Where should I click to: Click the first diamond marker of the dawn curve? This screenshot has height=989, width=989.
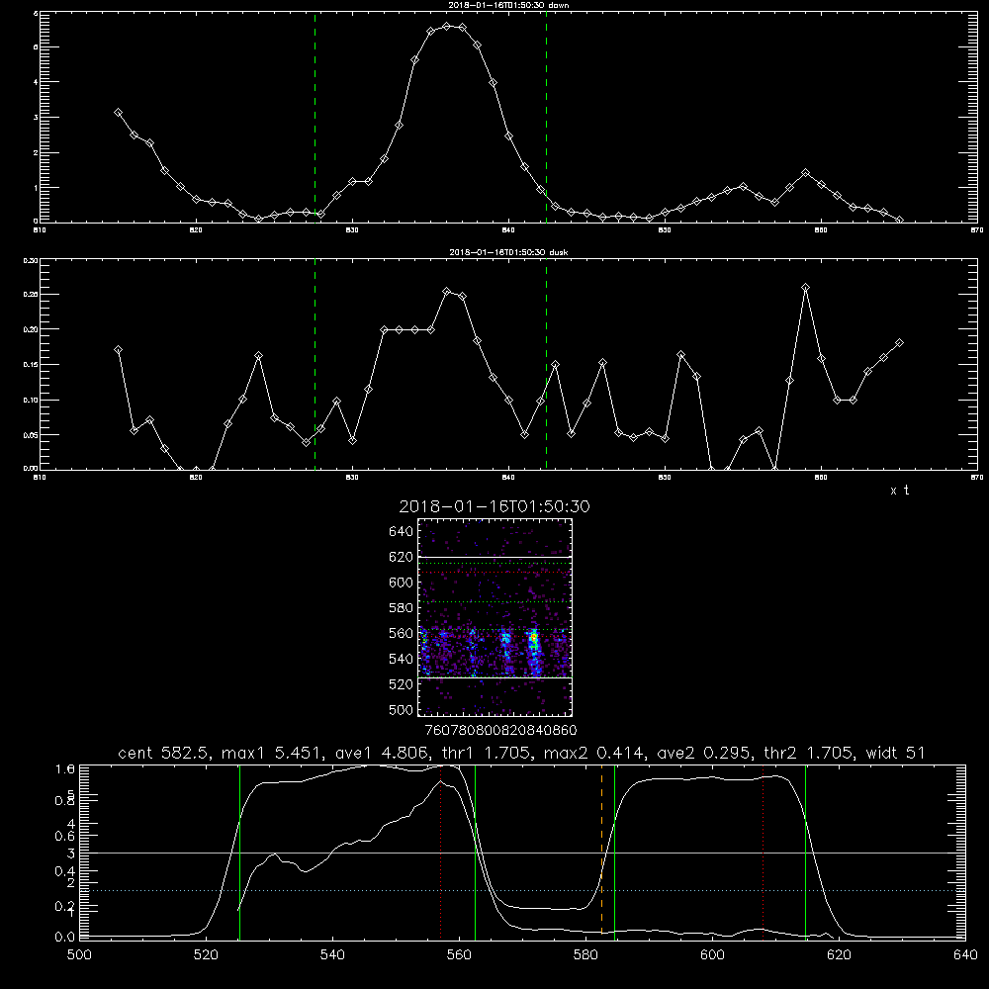(118, 113)
